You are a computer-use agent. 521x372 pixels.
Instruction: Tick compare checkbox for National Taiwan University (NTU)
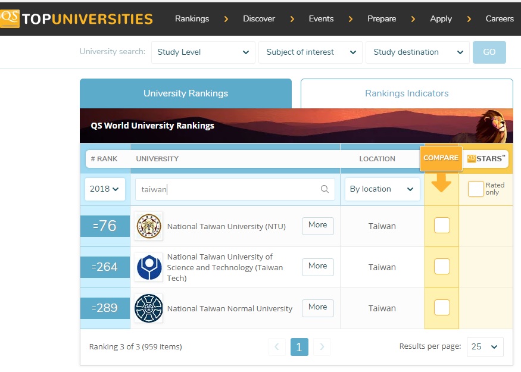(442, 226)
